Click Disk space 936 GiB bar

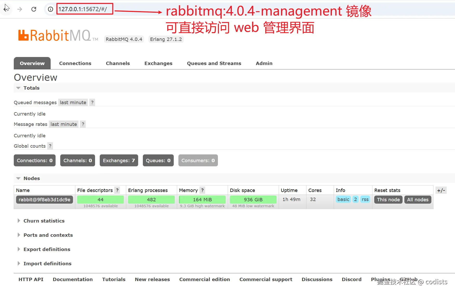coord(253,200)
